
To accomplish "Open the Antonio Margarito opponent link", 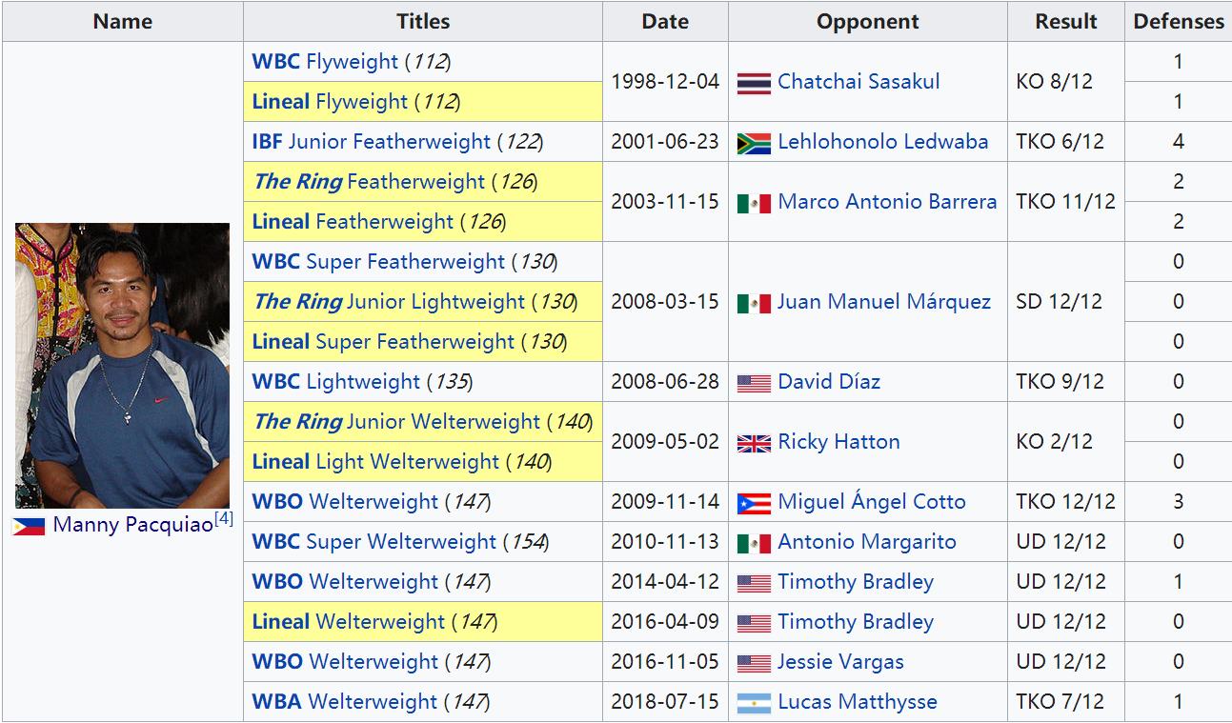I will [x=867, y=542].
